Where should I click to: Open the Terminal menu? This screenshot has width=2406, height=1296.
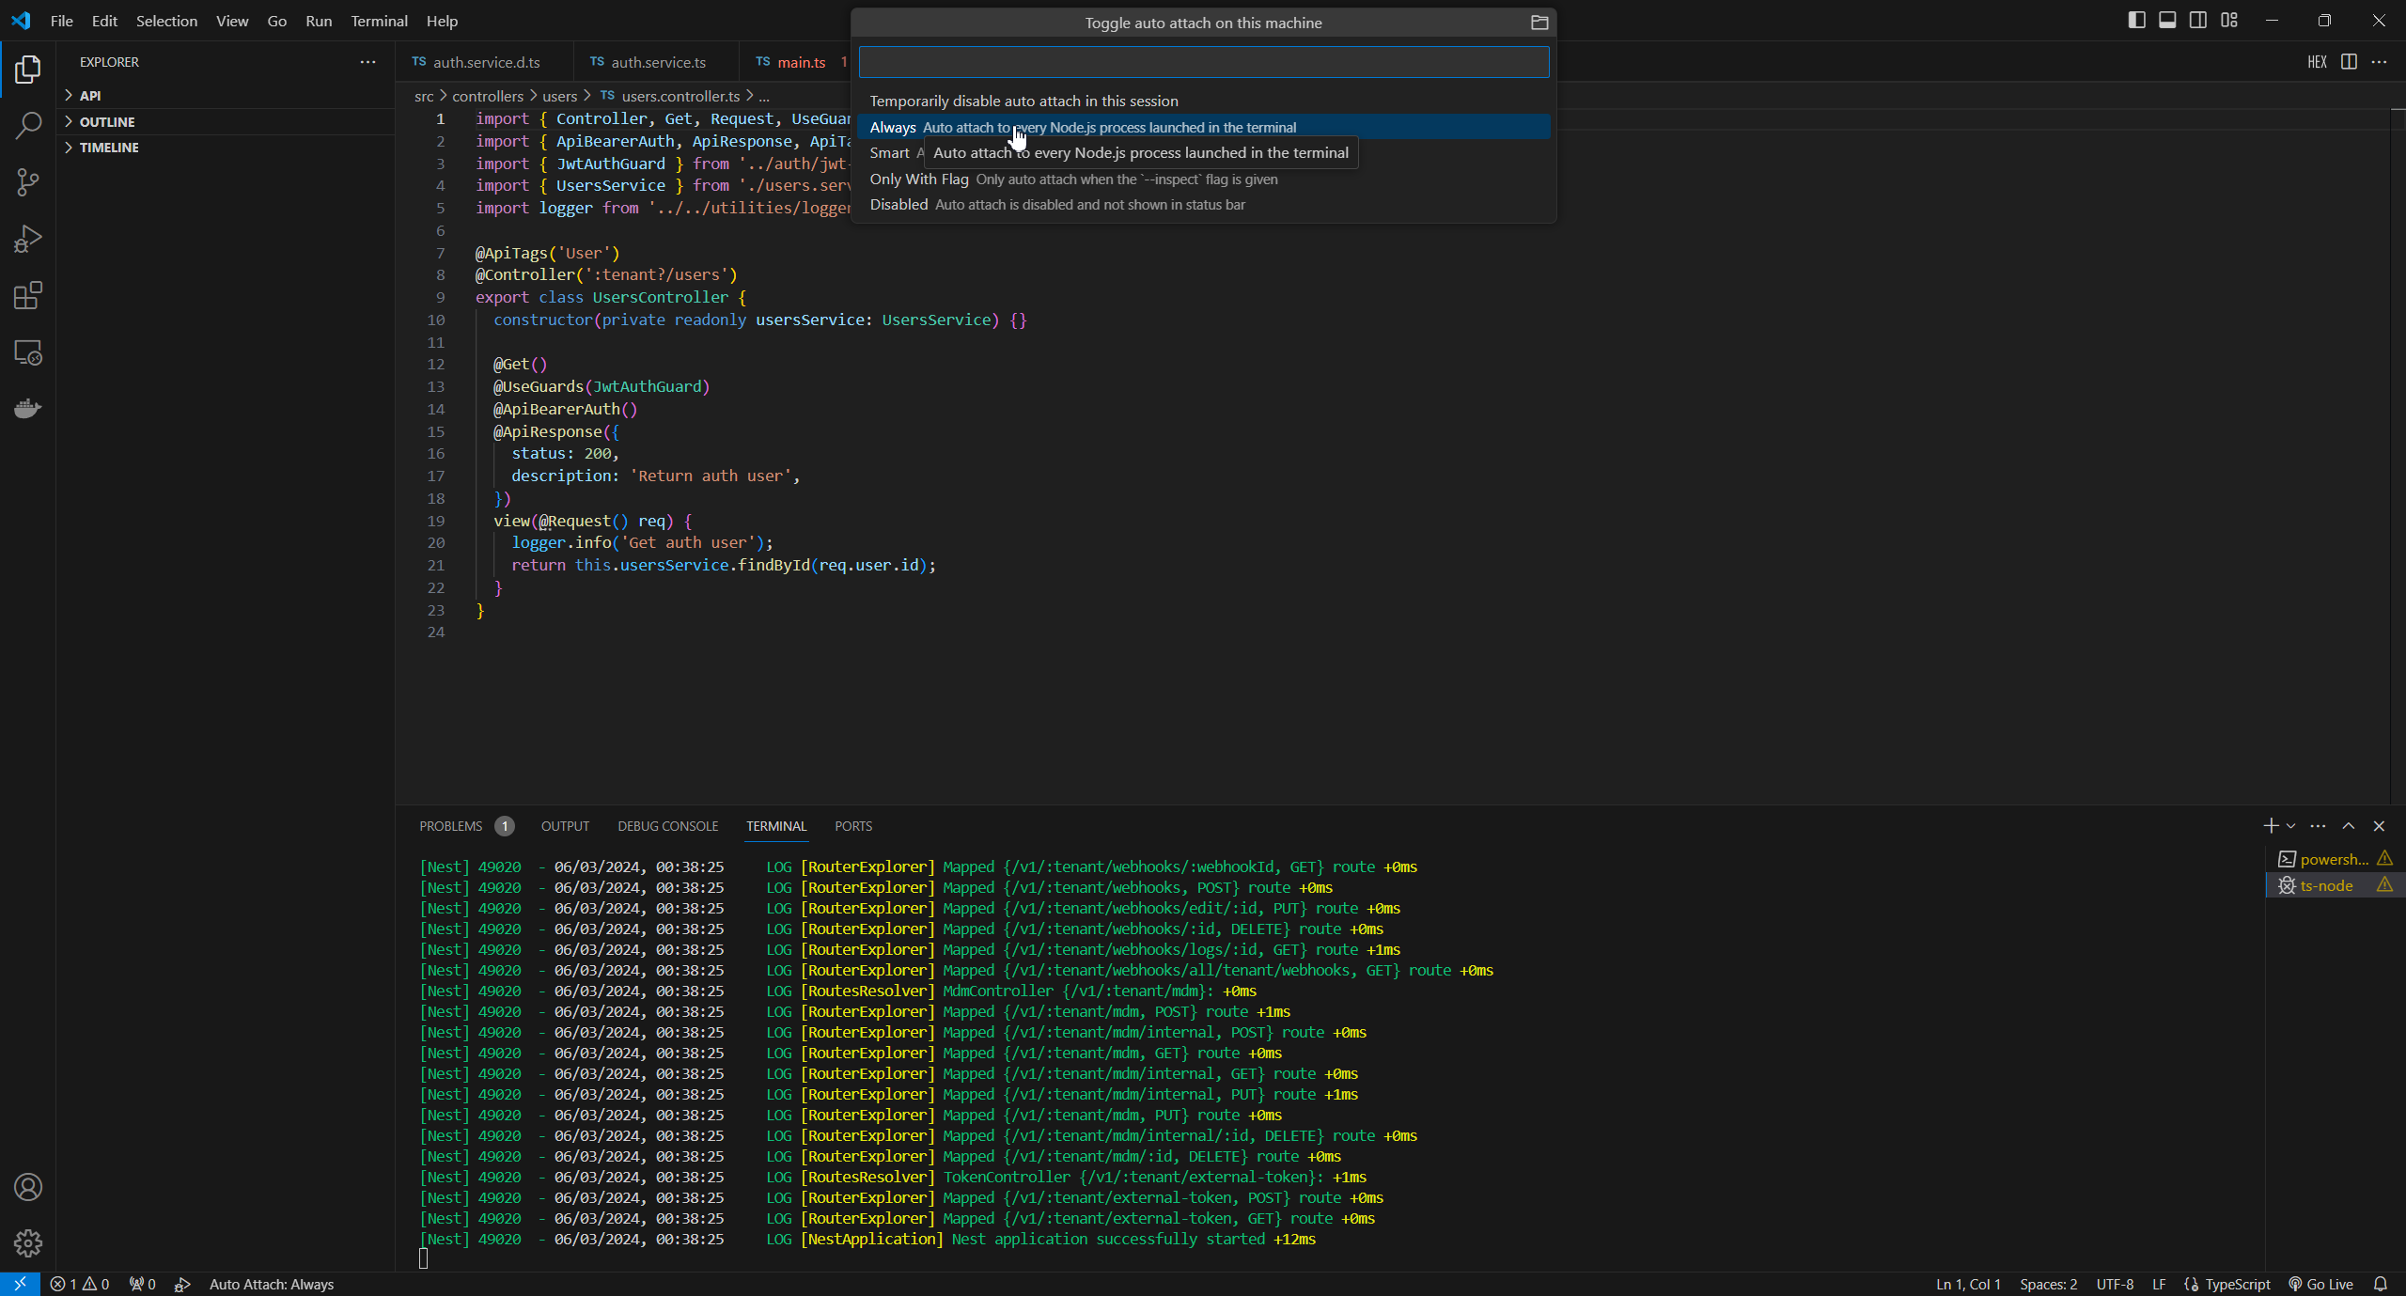pos(379,21)
